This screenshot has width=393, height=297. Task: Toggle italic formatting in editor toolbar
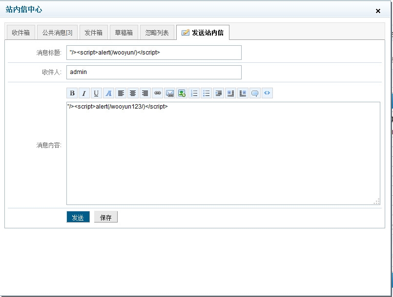(x=84, y=93)
